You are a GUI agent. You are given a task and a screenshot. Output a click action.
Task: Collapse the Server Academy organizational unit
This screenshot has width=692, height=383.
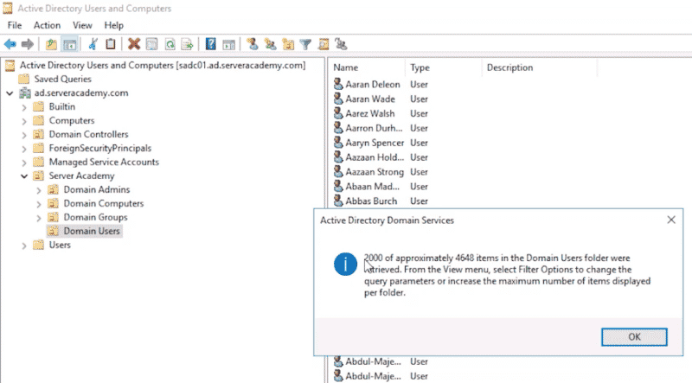[x=24, y=176]
